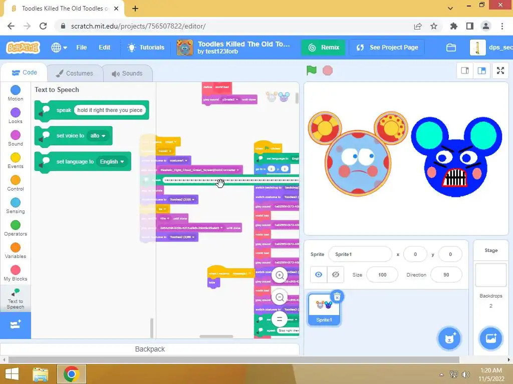Open the Choose a Sprite button
Screen dimensions: 513x384
point(449,338)
